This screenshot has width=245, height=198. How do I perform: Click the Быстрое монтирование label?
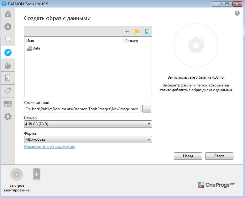click(17, 188)
